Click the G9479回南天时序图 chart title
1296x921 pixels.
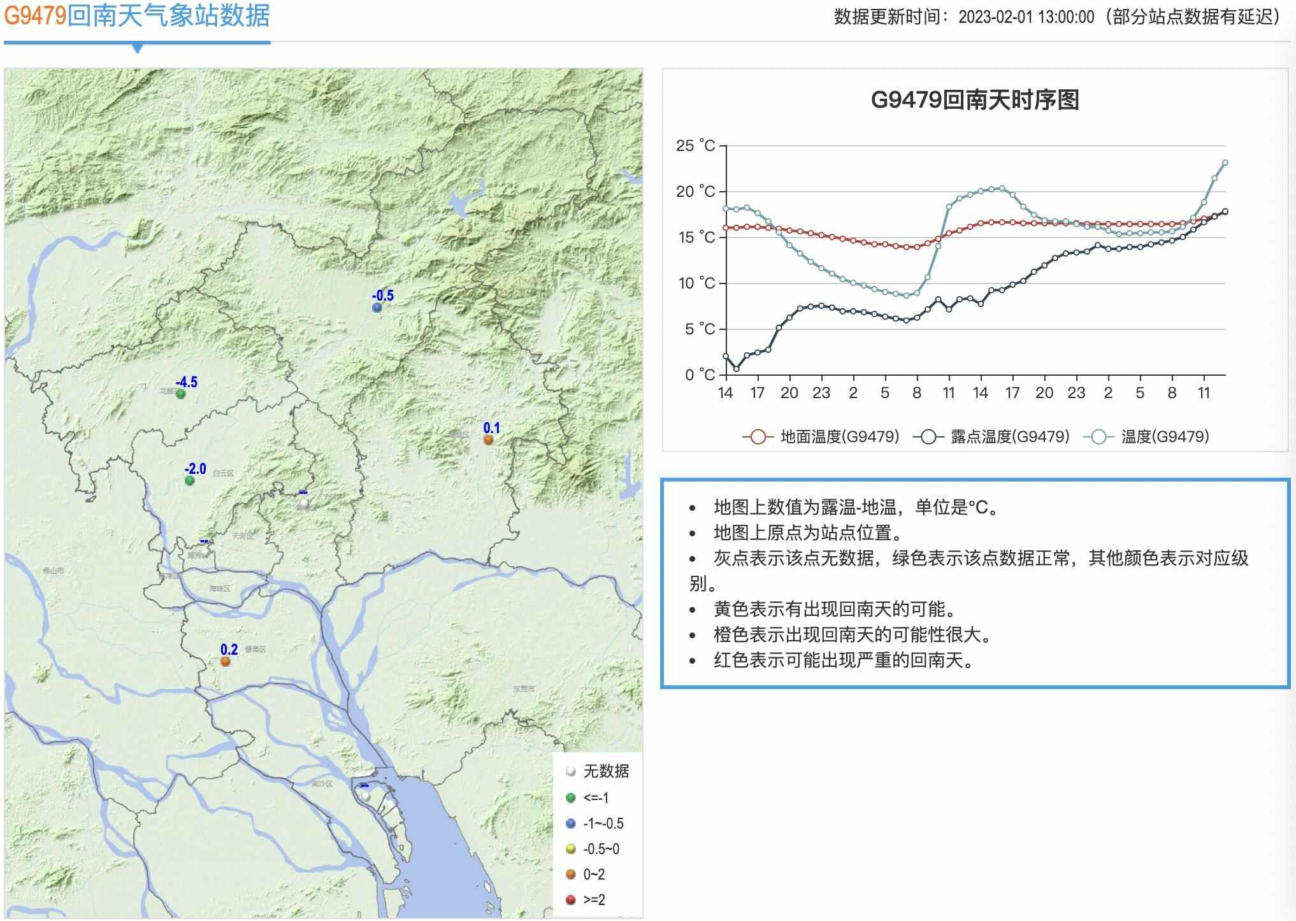[974, 100]
